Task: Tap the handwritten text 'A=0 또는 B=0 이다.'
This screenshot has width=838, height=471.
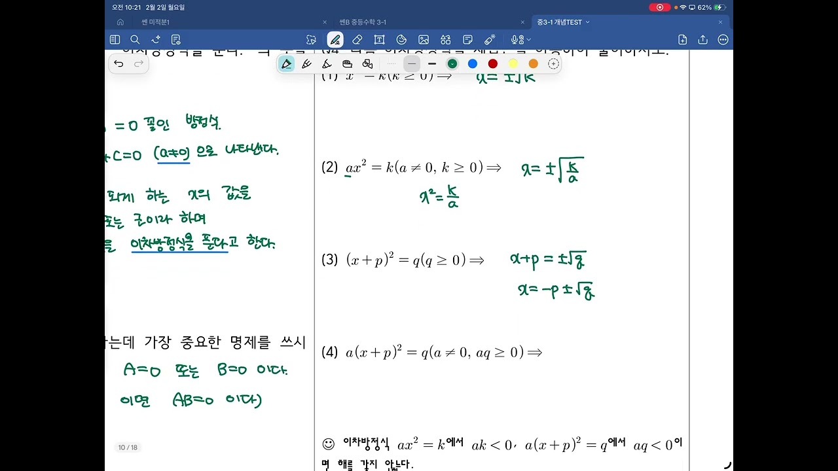Action: 206,371
